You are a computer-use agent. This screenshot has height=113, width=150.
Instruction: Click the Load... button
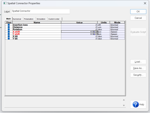coord(138,62)
